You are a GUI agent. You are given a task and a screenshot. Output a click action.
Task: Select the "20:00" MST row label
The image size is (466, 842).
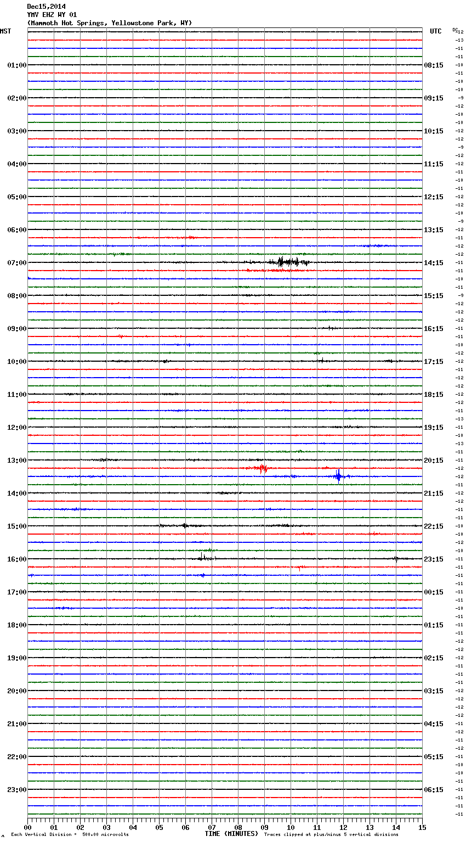click(17, 691)
